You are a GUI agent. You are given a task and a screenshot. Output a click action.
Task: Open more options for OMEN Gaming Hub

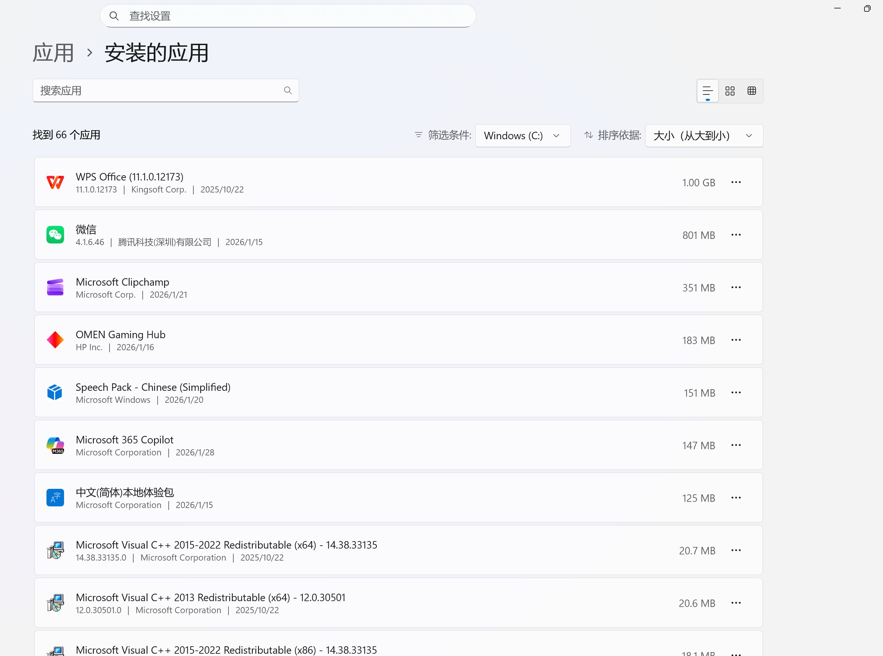736,340
